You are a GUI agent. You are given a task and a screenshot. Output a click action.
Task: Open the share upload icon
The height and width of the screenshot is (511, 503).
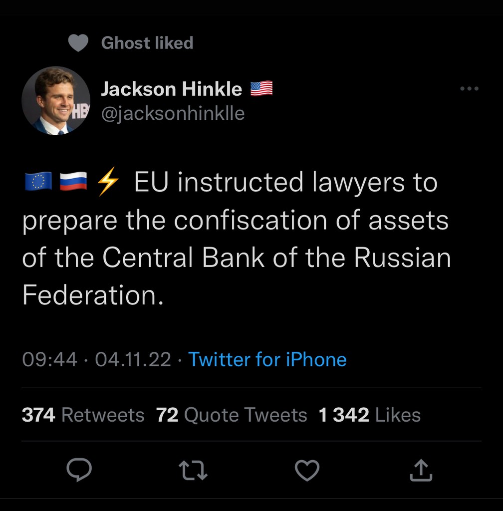420,470
